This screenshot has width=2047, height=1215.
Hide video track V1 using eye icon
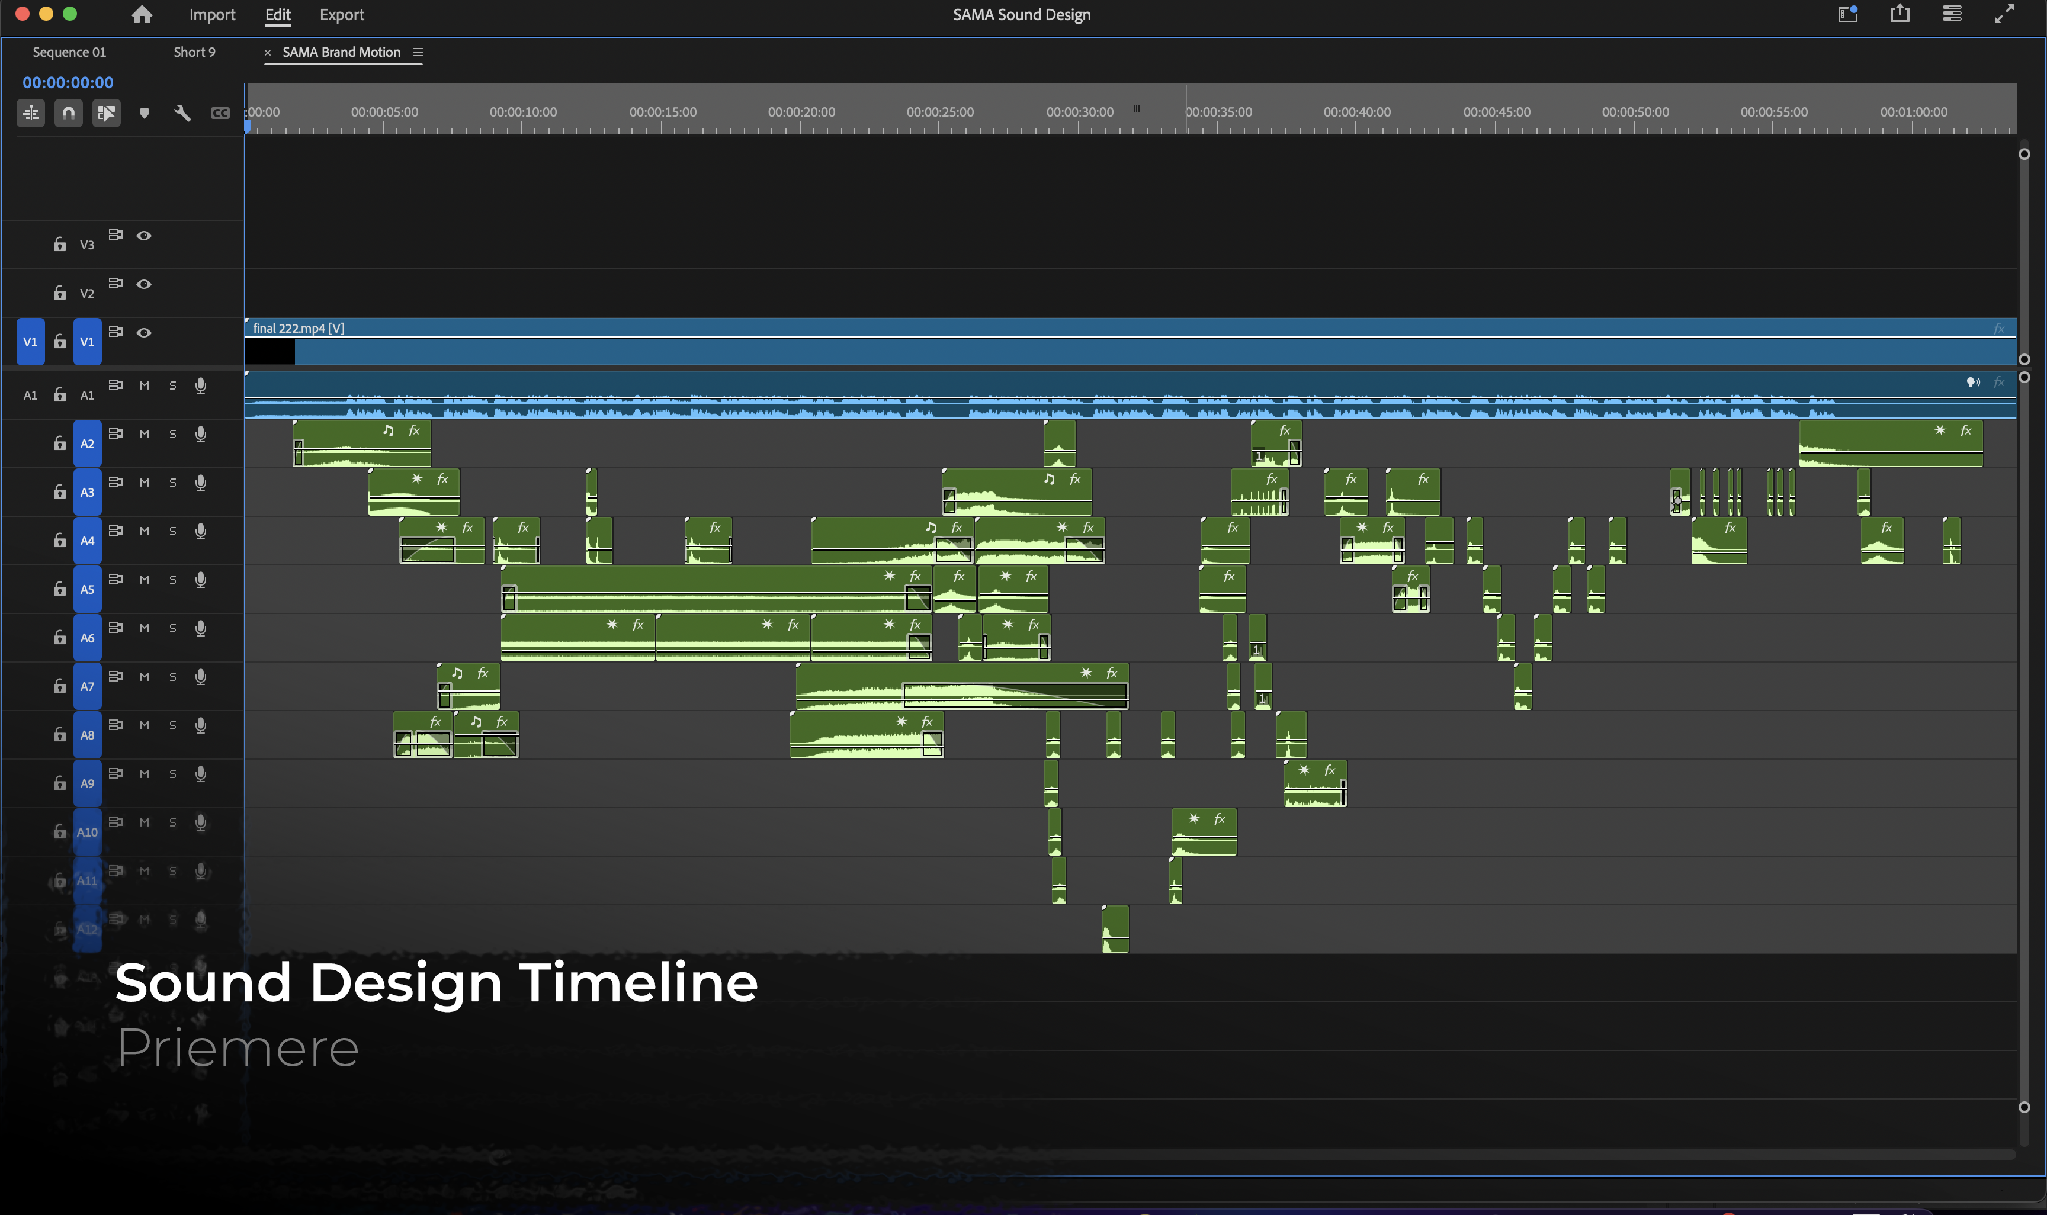[144, 332]
